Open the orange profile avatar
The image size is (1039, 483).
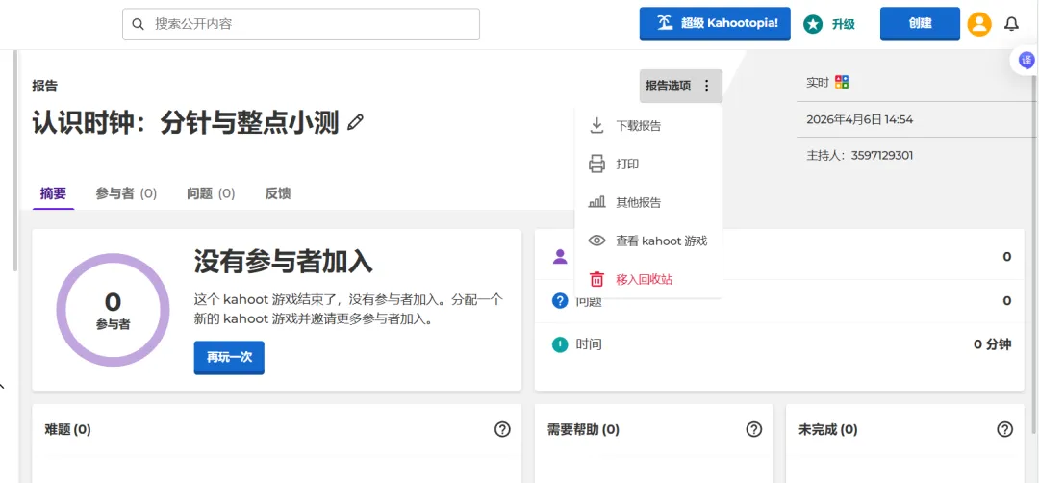(x=979, y=24)
